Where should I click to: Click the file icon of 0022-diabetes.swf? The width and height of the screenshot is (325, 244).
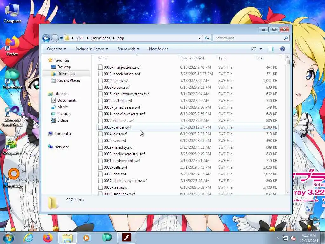[x=100, y=120]
